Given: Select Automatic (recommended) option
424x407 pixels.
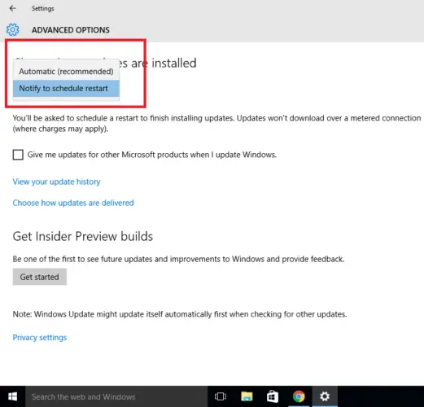Looking at the screenshot, I should (66, 72).
